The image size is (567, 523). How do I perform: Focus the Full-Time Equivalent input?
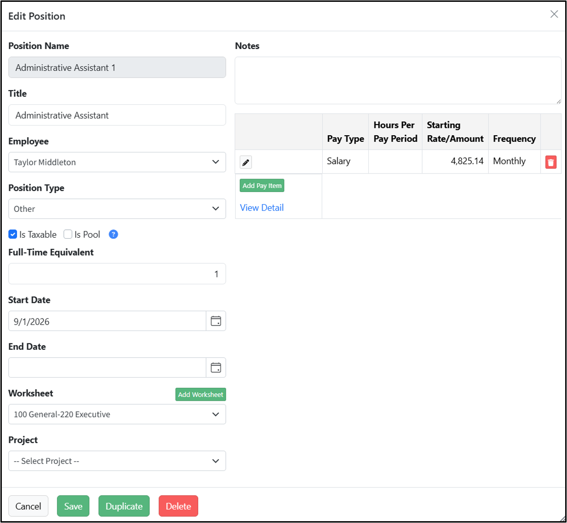tap(117, 274)
